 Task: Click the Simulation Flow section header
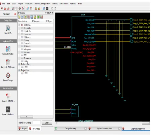point(8,89)
